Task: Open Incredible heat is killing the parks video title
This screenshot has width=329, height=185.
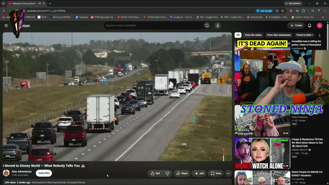Action: point(306,43)
